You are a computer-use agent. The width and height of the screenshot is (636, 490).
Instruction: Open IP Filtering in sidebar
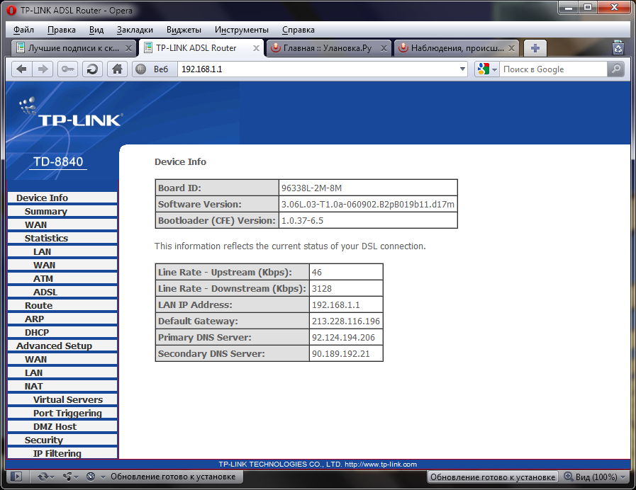[62, 453]
